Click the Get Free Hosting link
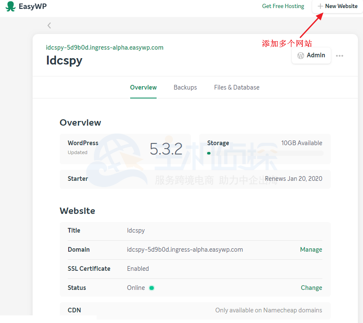363x323 pixels. pyautogui.click(x=283, y=6)
